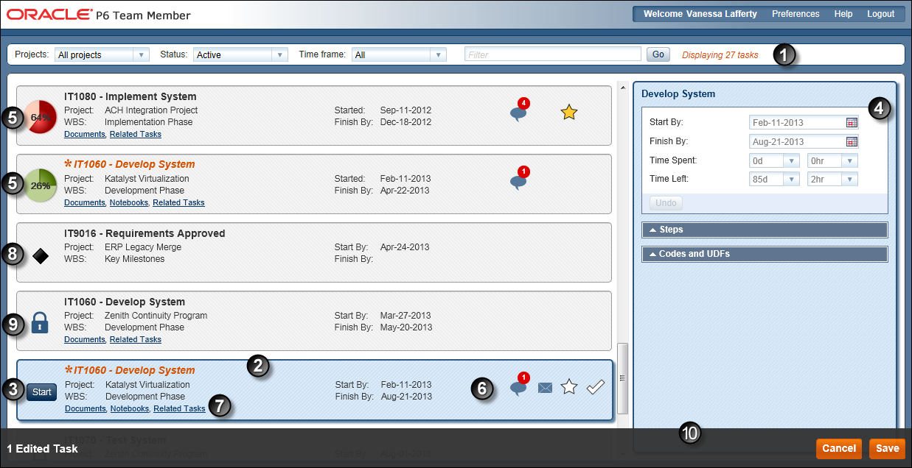The width and height of the screenshot is (912, 468).
Task: Click the email envelope icon on selected task
Action: (x=545, y=388)
